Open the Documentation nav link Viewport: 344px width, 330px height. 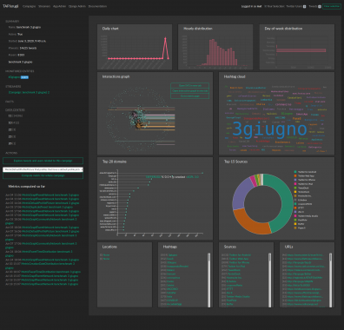[97, 6]
